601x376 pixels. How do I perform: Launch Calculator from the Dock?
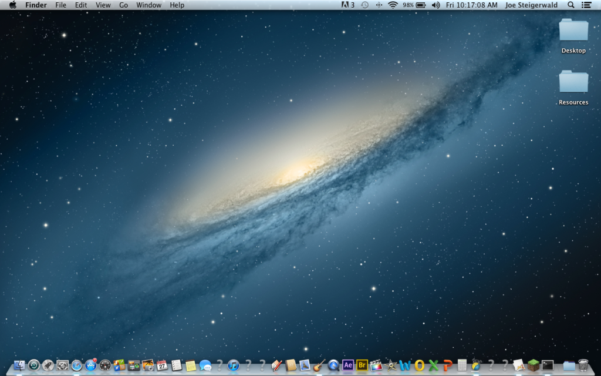pos(462,365)
